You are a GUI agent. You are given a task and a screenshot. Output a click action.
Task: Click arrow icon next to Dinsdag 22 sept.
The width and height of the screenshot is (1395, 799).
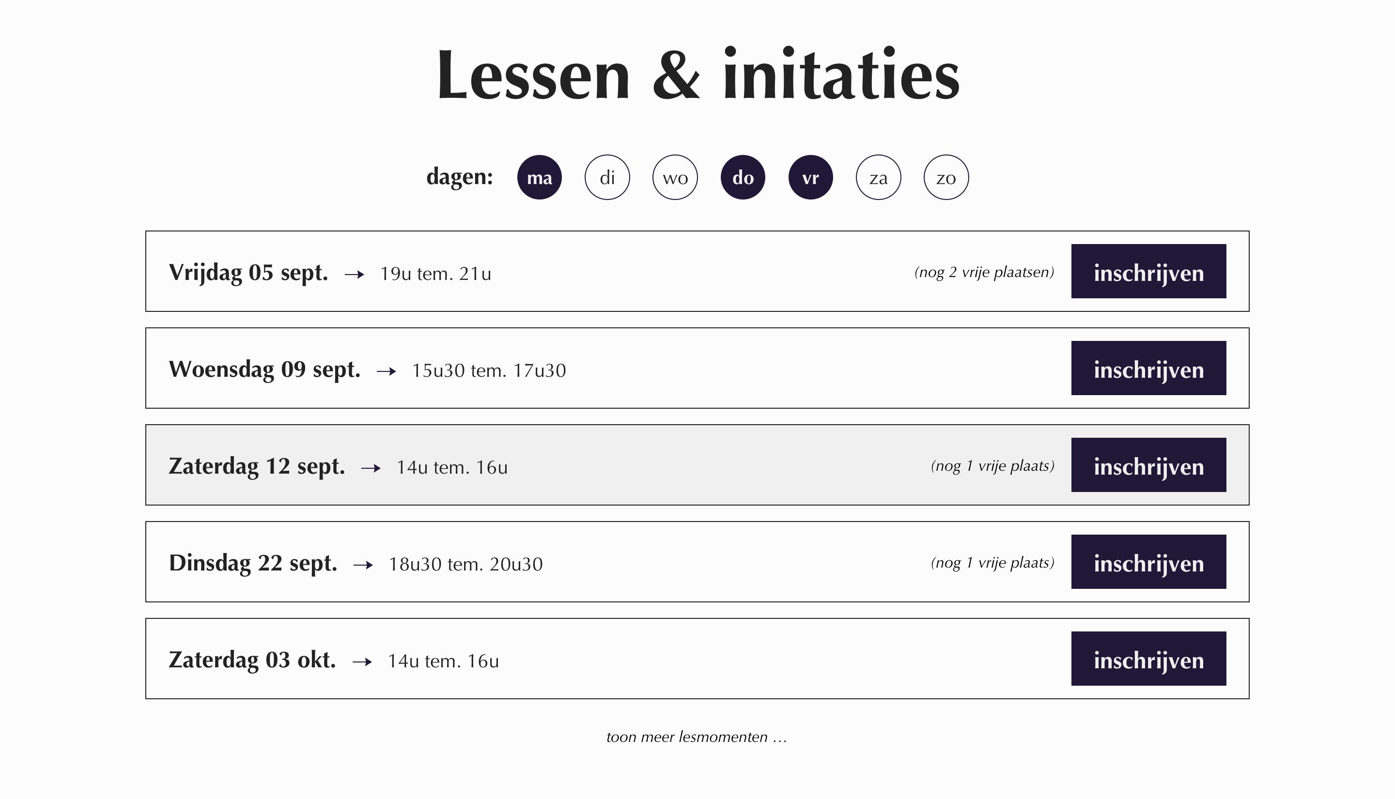363,565
